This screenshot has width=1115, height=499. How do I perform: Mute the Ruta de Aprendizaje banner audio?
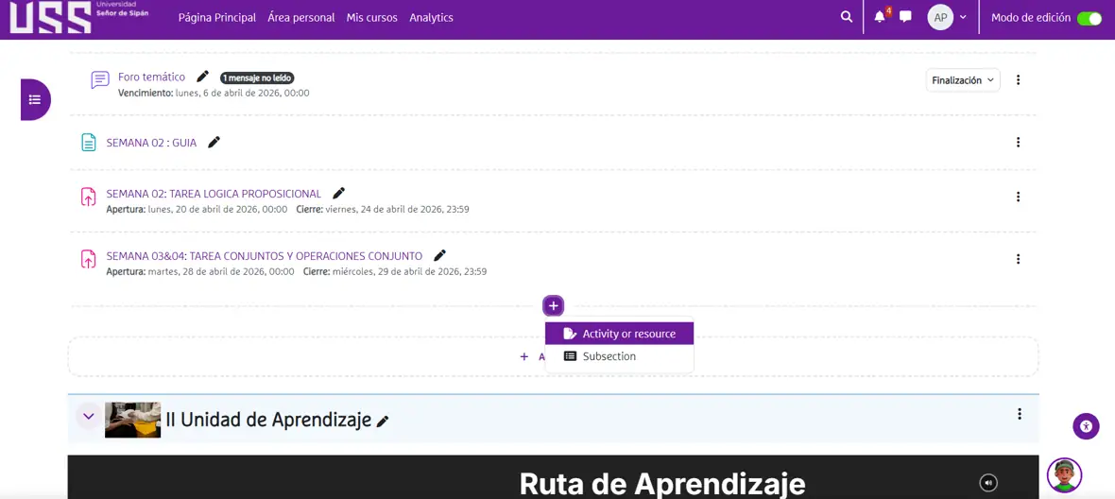tap(988, 483)
